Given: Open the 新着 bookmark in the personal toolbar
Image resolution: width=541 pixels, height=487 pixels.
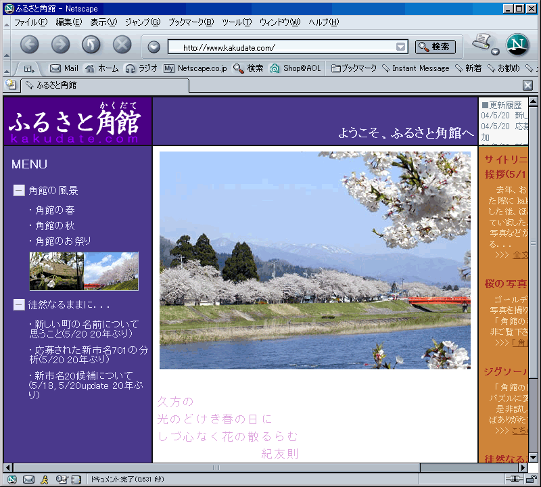Looking at the screenshot, I should 469,68.
